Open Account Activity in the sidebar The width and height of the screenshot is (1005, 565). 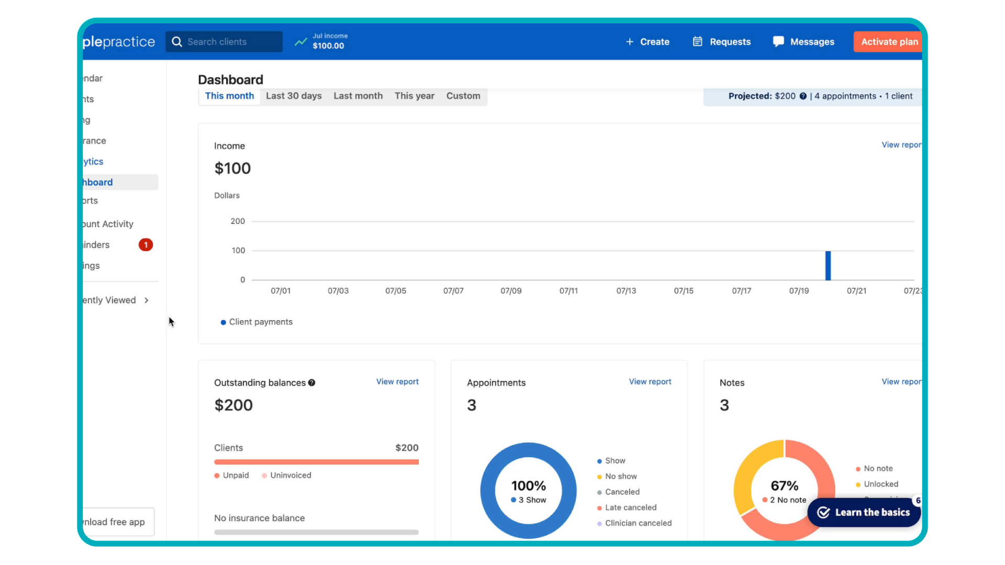pos(108,224)
